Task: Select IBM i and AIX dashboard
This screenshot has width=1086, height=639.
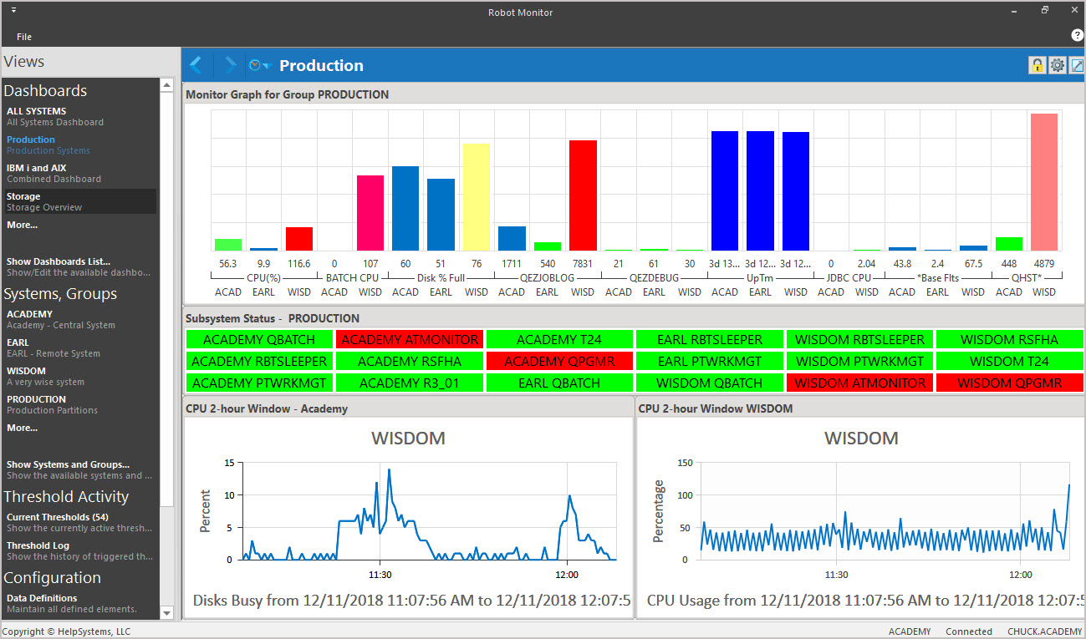Action: (36, 168)
